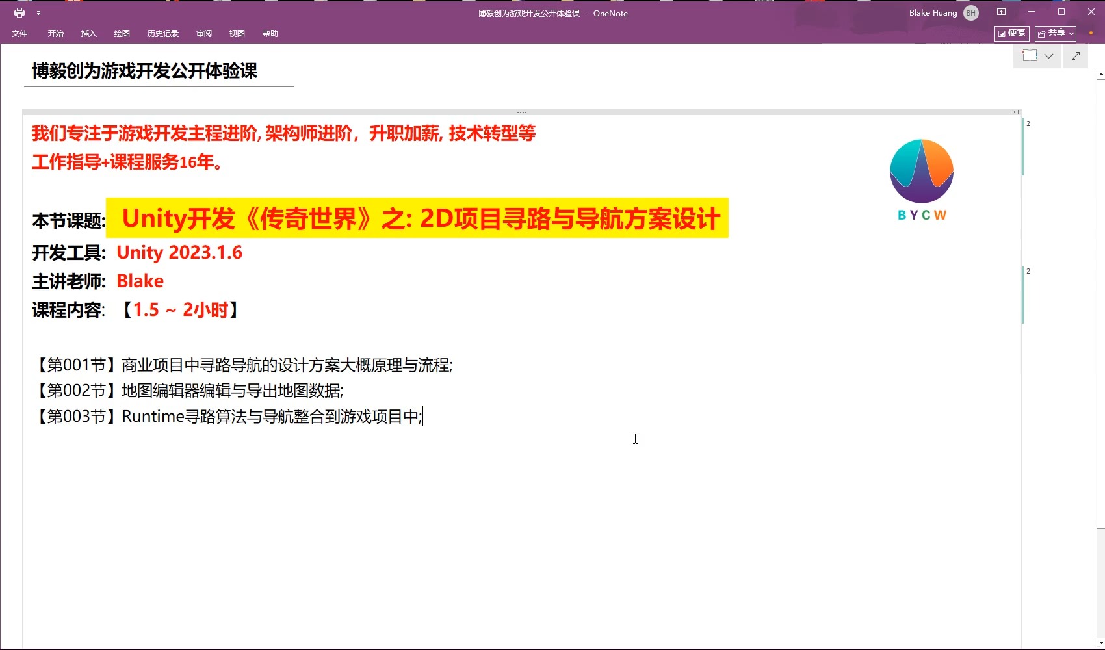This screenshot has width=1105, height=650.
Task: Open the 绘图 drawing tab
Action: (122, 34)
